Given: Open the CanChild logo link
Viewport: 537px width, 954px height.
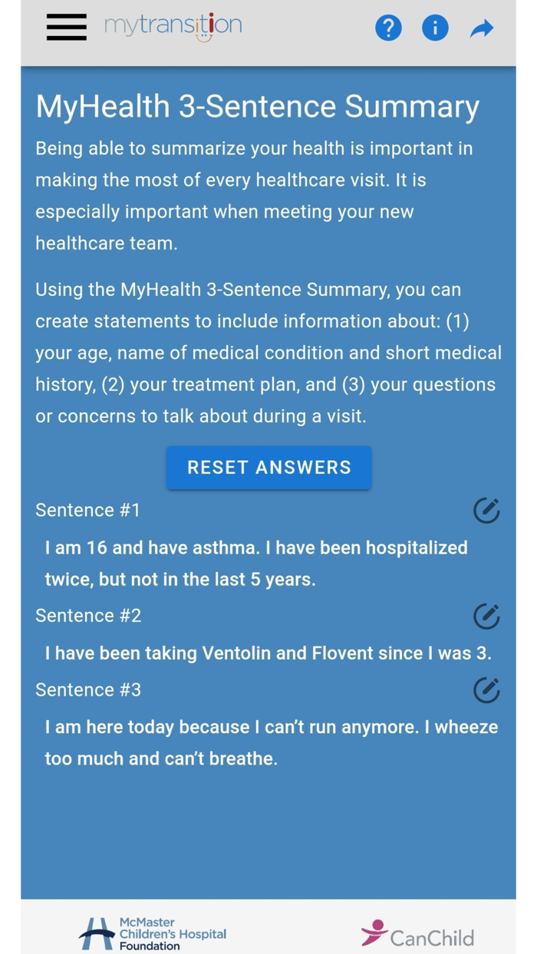Looking at the screenshot, I should (418, 935).
